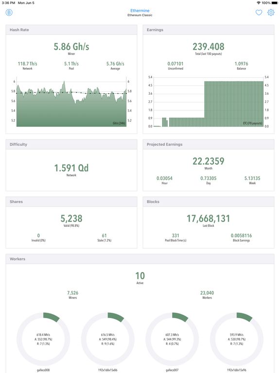
Task: Tap the Earnings section header
Action: click(209, 30)
